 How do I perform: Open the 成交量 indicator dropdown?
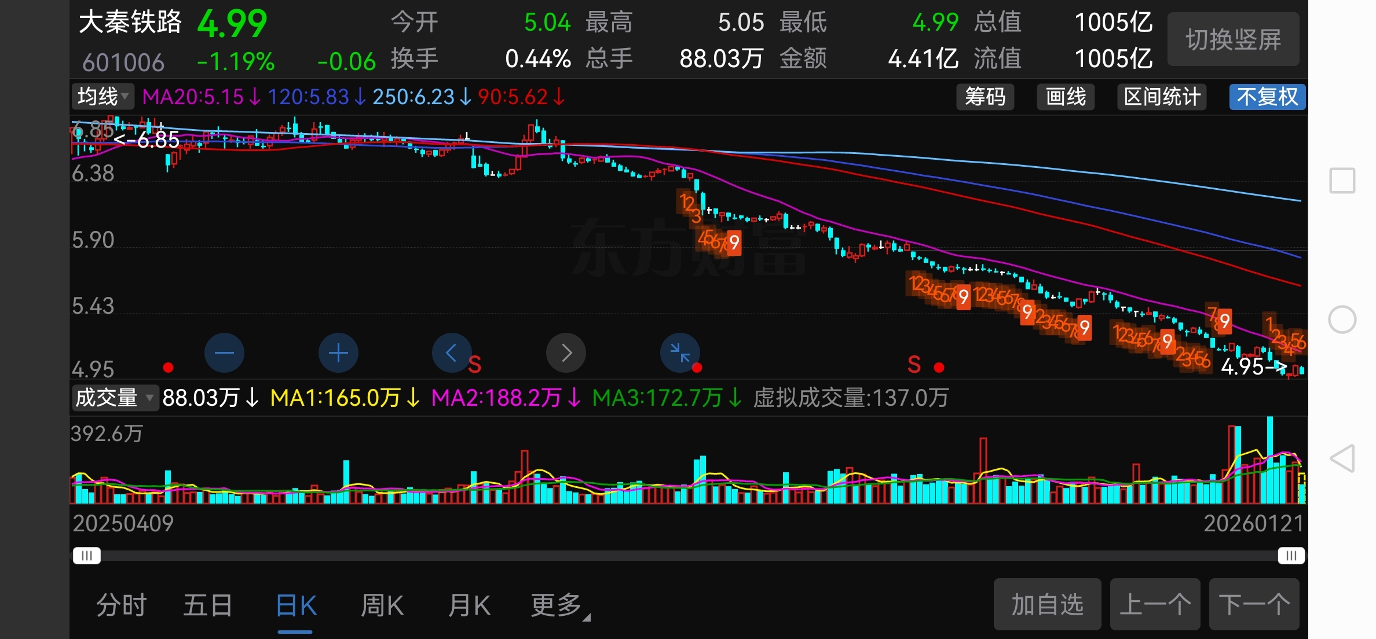[x=115, y=398]
